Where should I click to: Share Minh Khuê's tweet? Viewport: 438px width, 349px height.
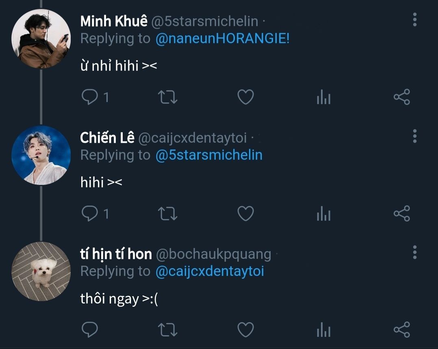click(401, 98)
